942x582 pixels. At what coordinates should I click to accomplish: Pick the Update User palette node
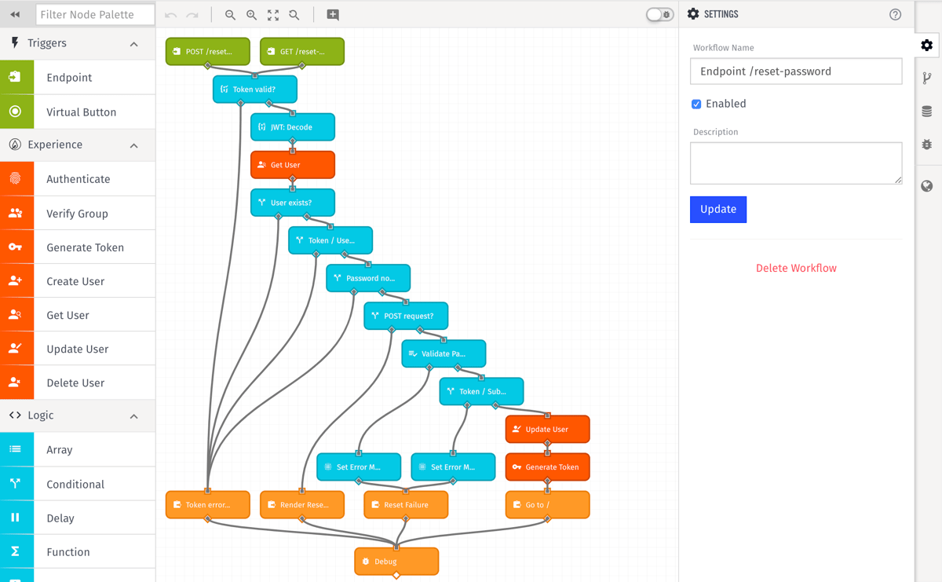[78, 348]
